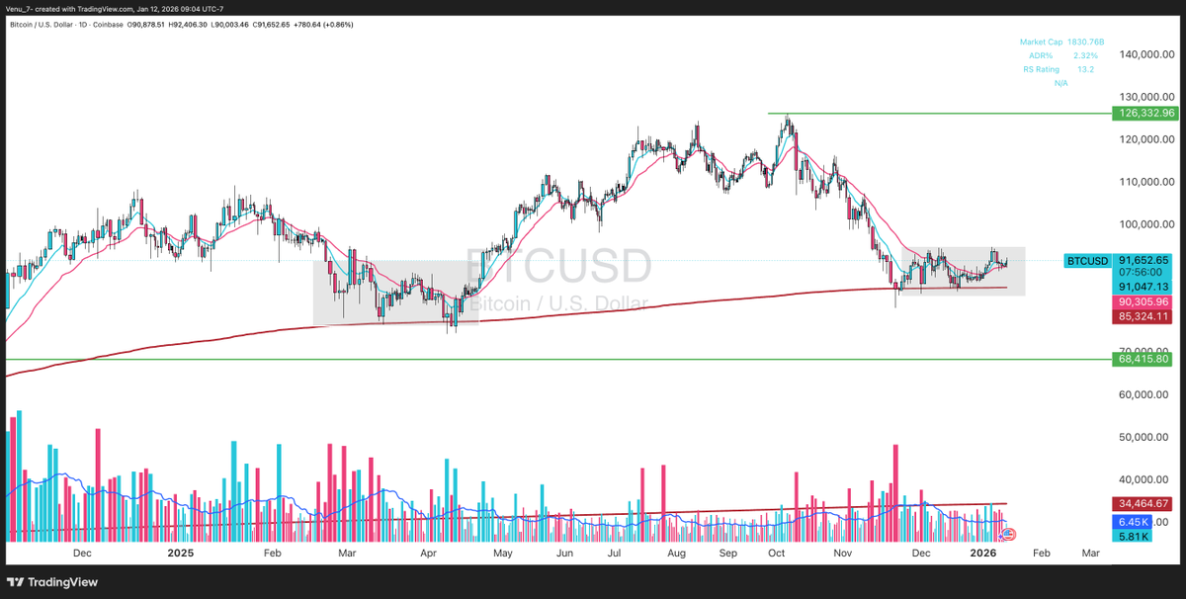Select the 126,332.96 green price label
Image resolution: width=1186 pixels, height=599 pixels.
[x=1146, y=114]
